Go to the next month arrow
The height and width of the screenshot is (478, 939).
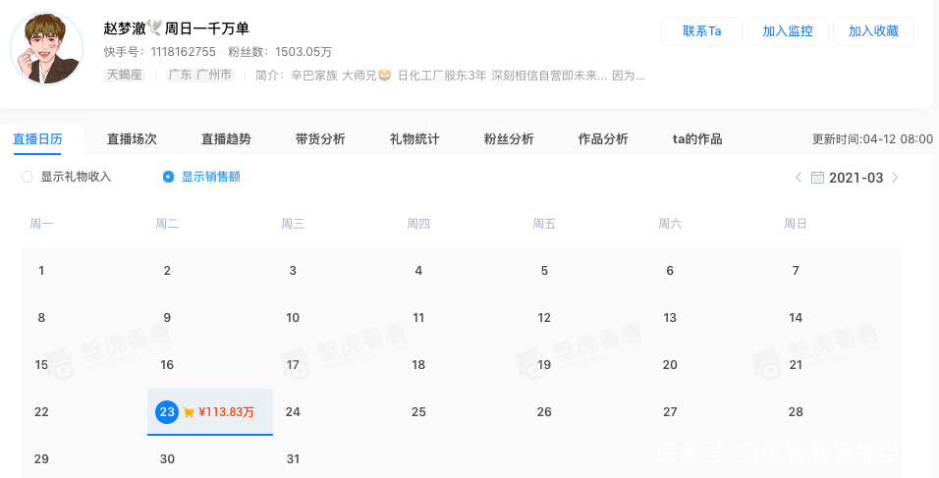(x=895, y=178)
